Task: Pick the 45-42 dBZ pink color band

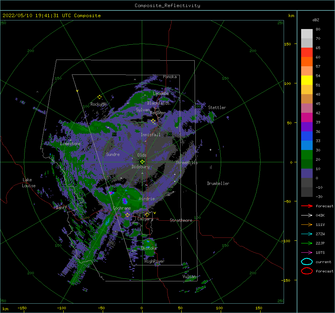Action: pos(307,108)
